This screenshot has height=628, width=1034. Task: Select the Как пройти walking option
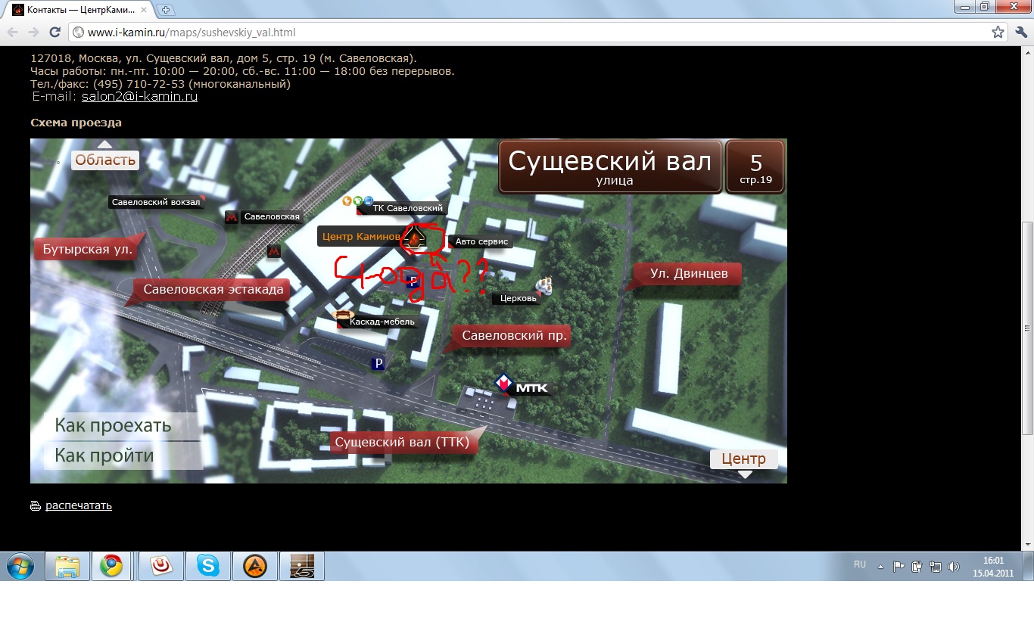coord(104,455)
